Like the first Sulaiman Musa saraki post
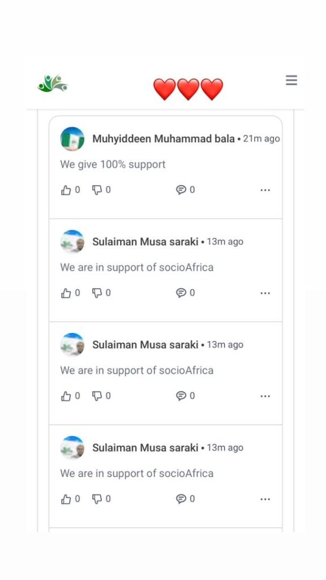The image size is (326, 580). 66,293
